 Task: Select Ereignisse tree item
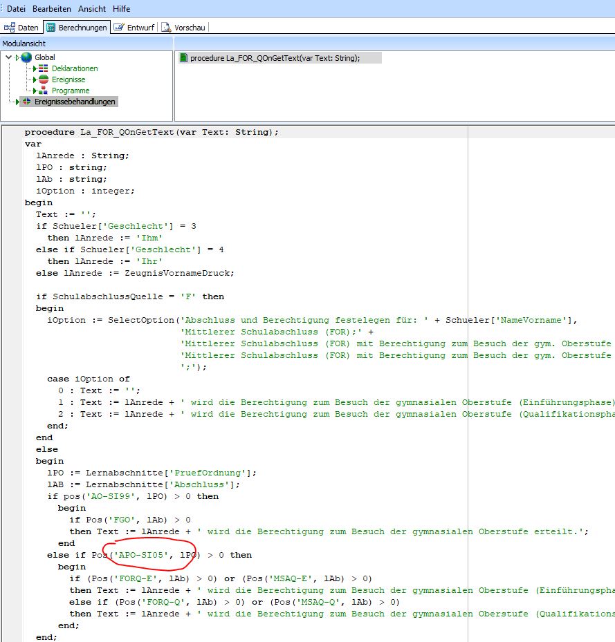(68, 79)
